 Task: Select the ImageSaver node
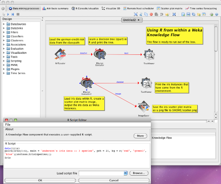point(144,106)
